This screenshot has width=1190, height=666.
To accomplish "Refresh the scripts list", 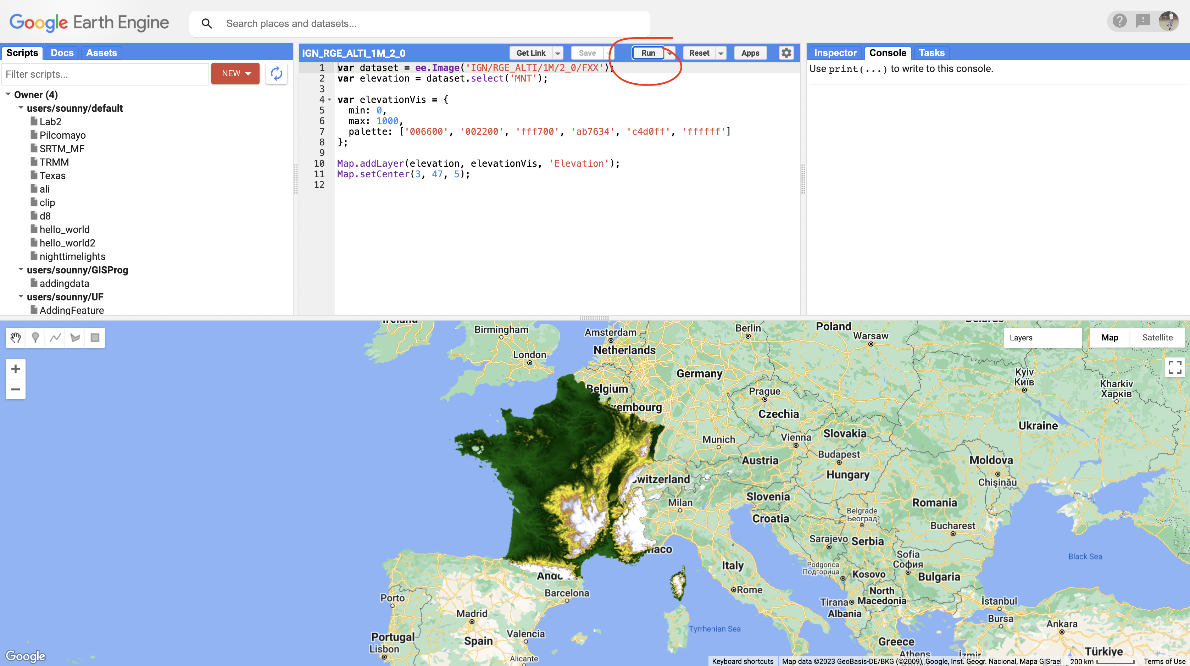I will click(276, 73).
